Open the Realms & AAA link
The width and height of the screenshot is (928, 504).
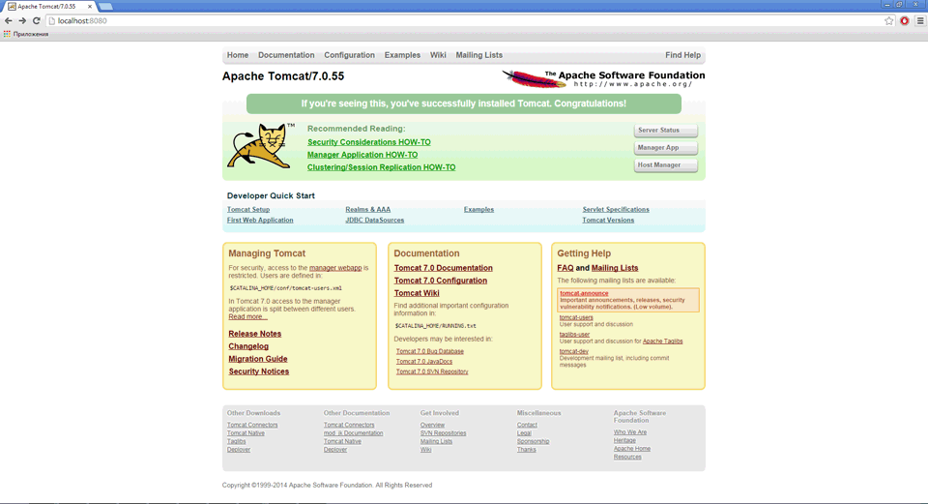click(368, 210)
